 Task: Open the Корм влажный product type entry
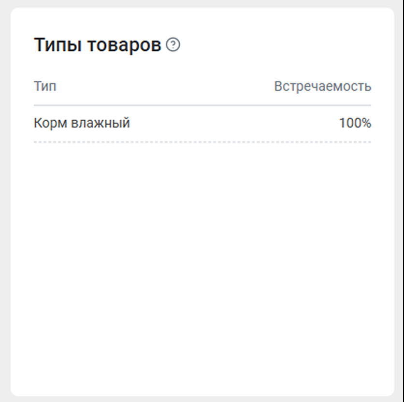[82, 123]
